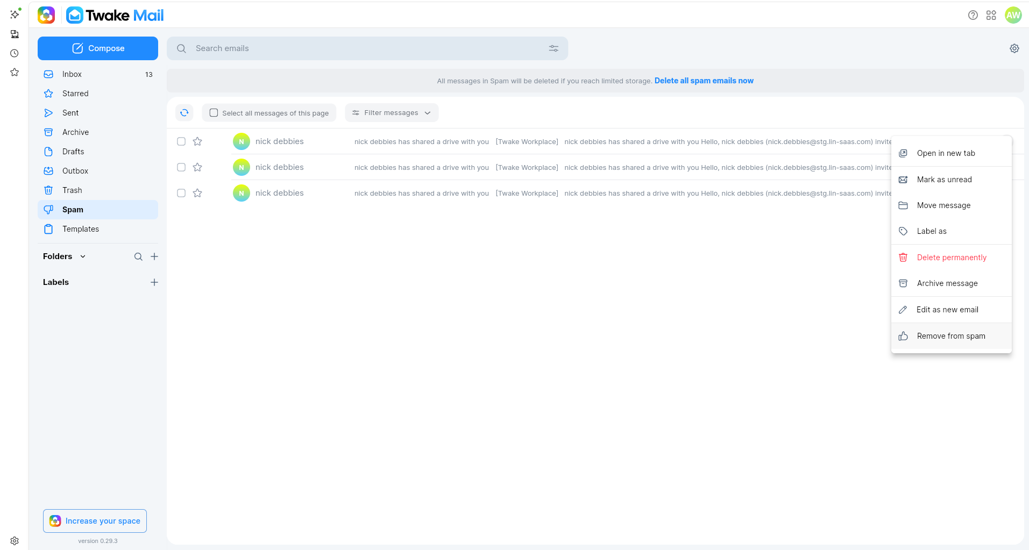This screenshot has height=550, width=1029.
Task: Click the Compose button
Action: pyautogui.click(x=98, y=48)
